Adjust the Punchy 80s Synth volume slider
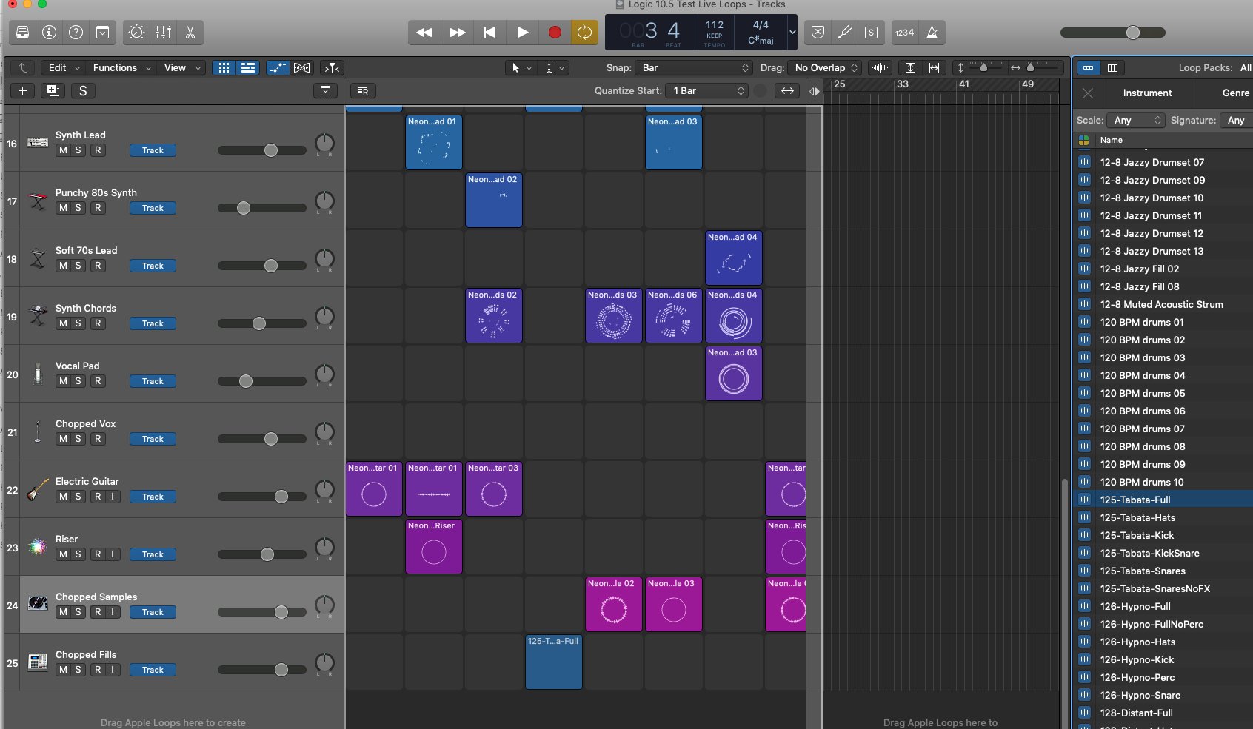 244,208
